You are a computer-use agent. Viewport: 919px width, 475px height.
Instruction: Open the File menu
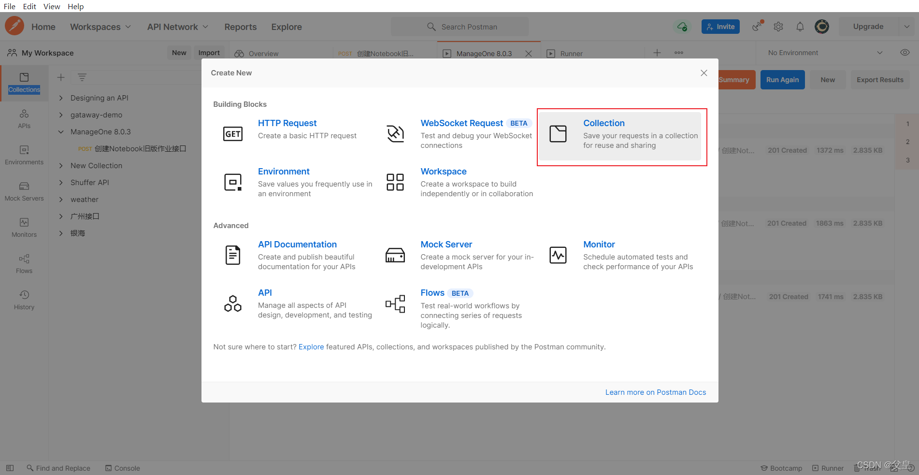click(x=10, y=6)
